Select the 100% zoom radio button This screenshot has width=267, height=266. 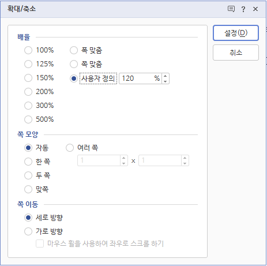[x=28, y=50]
